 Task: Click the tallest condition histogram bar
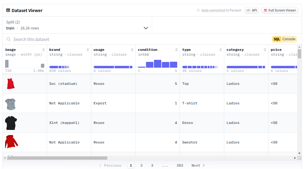pyautogui.click(x=158, y=64)
